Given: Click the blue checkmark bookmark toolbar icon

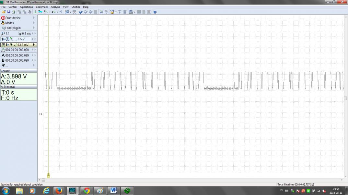Looking at the screenshot, I should 81,12.
